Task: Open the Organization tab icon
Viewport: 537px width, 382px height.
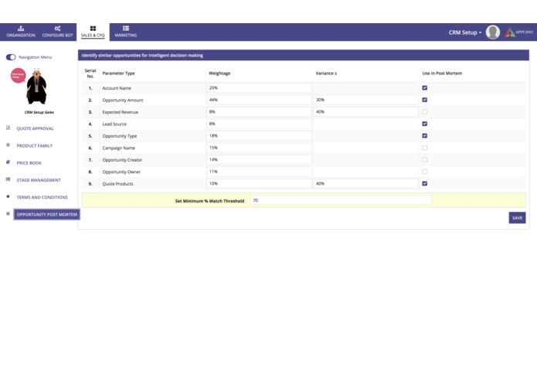Action: pos(21,29)
